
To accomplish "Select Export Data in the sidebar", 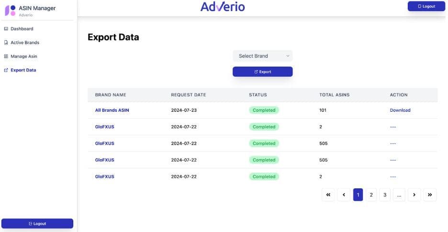I will 23,70.
